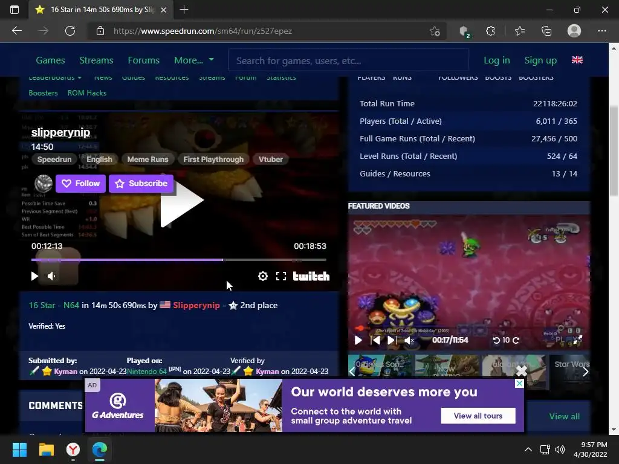This screenshot has height=464, width=619.
Task: Select the Speedrun tag
Action: pos(54,159)
